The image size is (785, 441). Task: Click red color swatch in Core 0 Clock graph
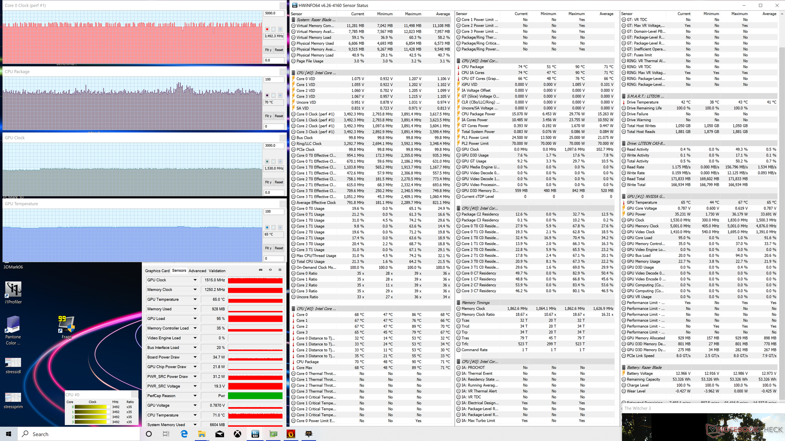tap(267, 29)
